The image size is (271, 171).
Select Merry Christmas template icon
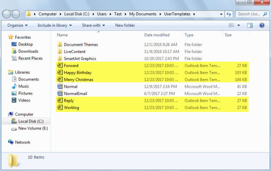coord(60,79)
